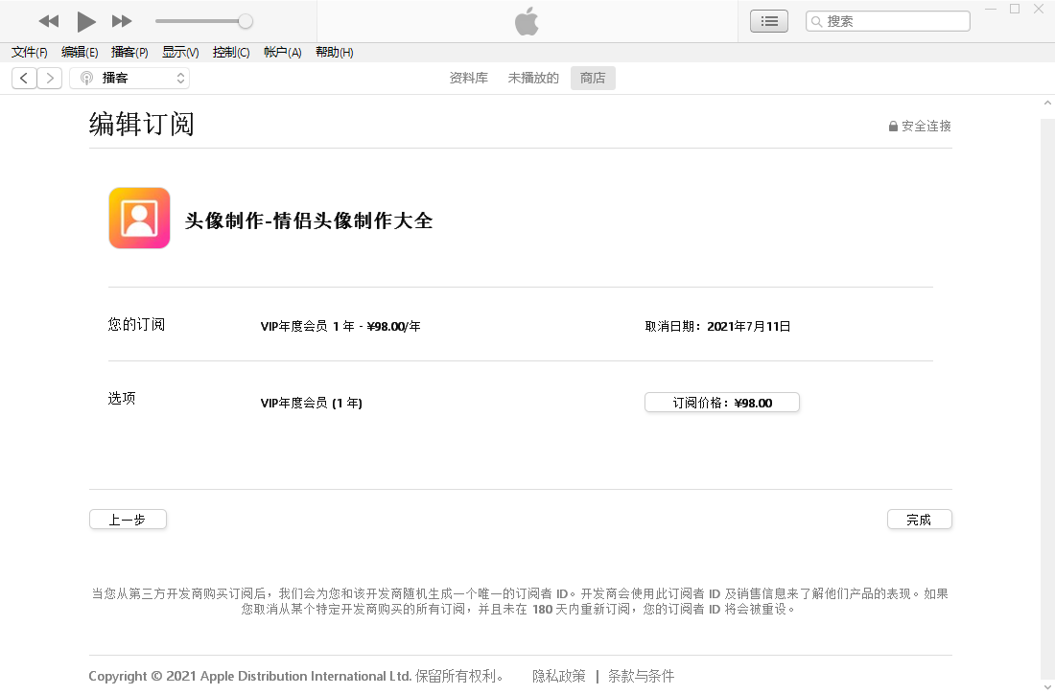Click the 您的订阅 label
The image size is (1055, 695).
point(136,324)
